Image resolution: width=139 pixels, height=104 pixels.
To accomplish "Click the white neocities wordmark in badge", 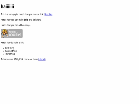I will (x=15, y=34).
